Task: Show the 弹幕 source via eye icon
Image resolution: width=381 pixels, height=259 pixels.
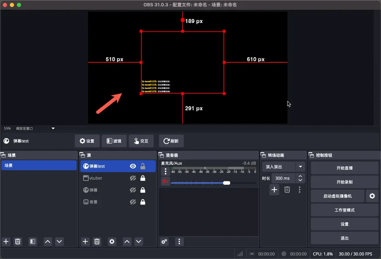Action: (133, 190)
